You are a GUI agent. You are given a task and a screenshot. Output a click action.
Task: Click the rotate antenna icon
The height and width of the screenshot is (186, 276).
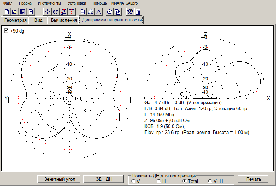point(55,12)
